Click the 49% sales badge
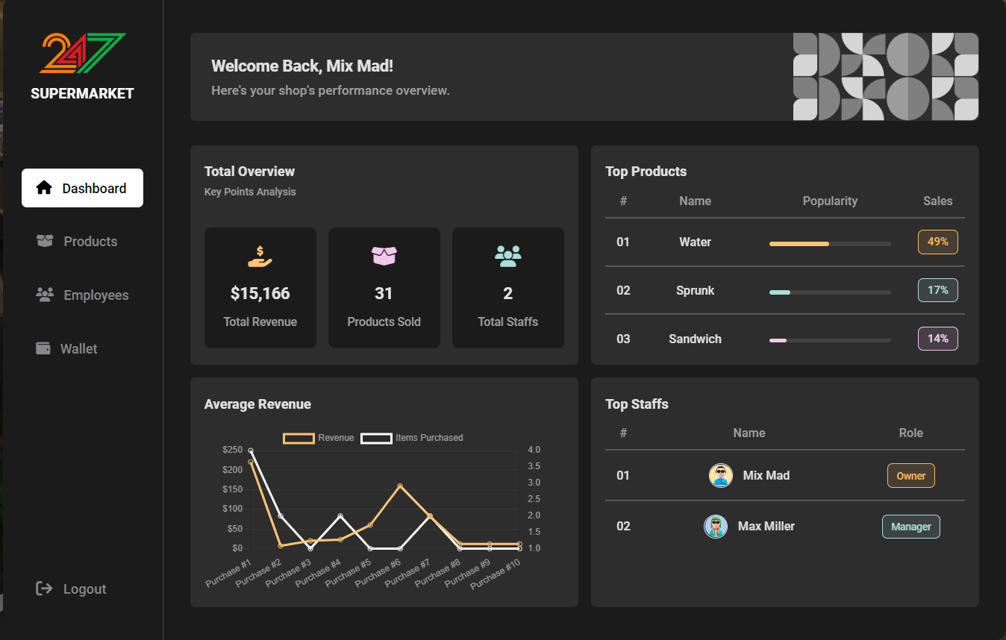Screen dimensions: 1006x640 [938, 242]
